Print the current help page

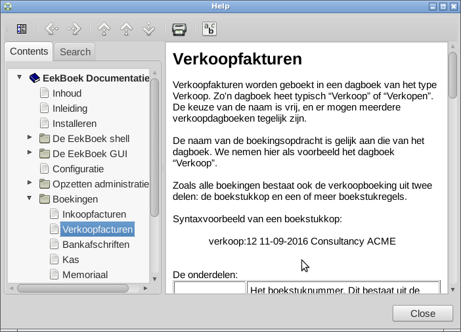[179, 29]
